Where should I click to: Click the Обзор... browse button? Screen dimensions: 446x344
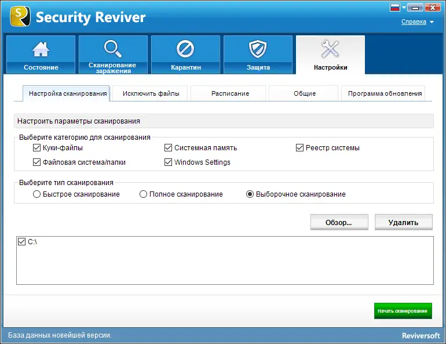(x=339, y=222)
